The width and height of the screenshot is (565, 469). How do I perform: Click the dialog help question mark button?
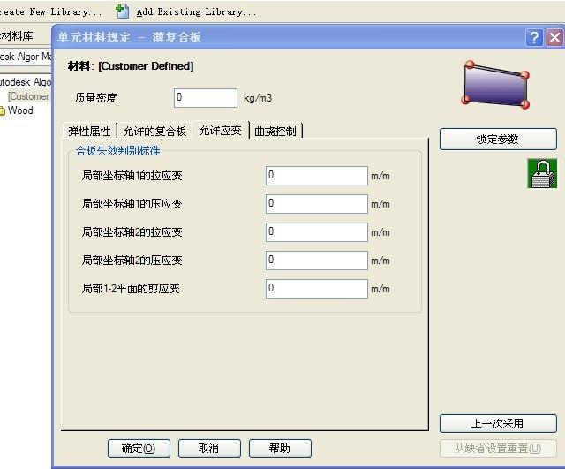tap(534, 38)
